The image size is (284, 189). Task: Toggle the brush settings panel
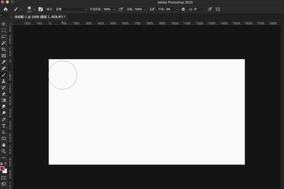tap(41, 9)
